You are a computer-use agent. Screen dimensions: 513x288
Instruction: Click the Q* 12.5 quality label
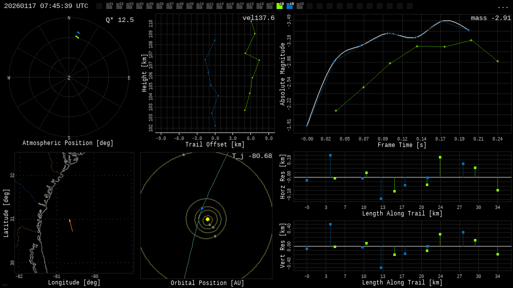(119, 20)
